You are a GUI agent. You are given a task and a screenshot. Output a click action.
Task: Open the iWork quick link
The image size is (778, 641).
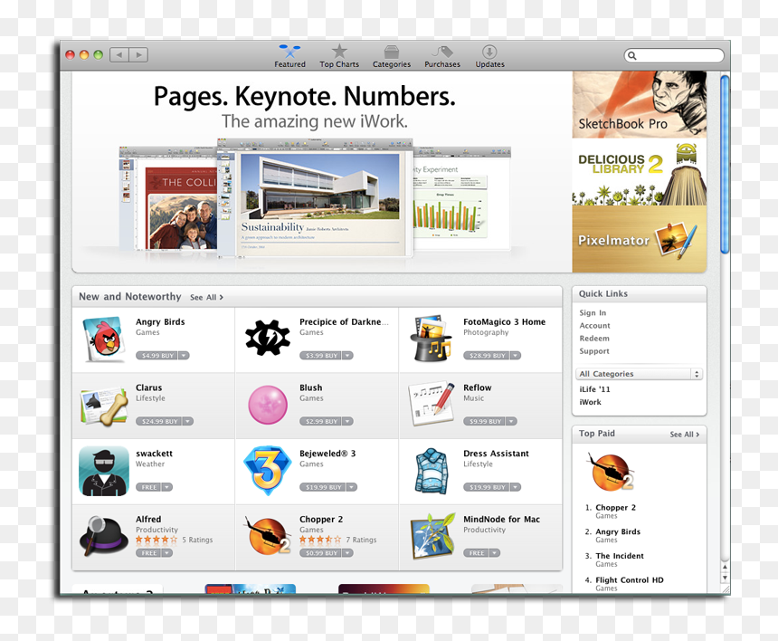click(590, 402)
